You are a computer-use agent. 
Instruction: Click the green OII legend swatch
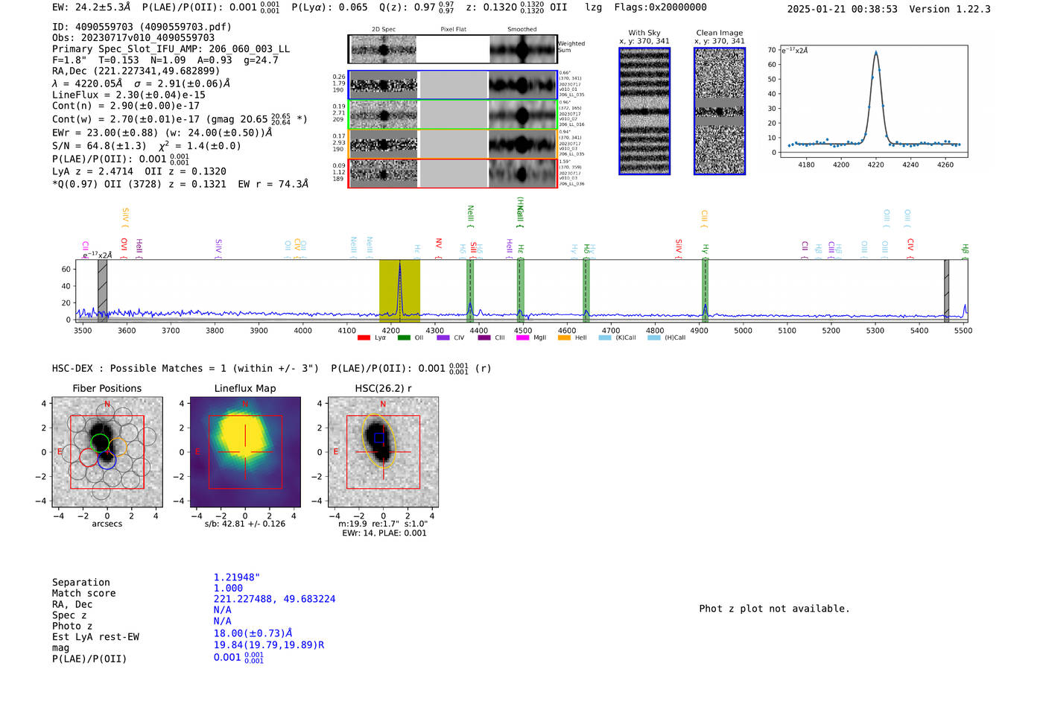(404, 337)
